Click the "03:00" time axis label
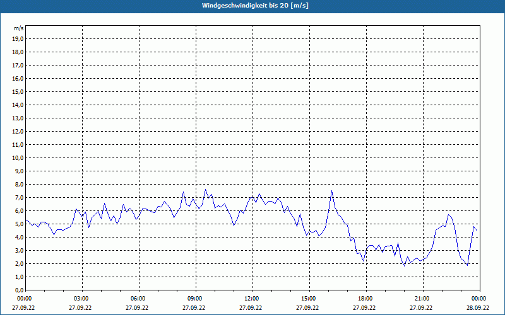505x315 pixels. click(81, 299)
